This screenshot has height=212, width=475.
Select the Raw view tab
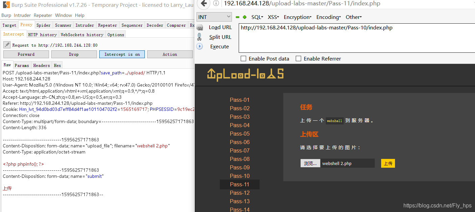point(7,65)
